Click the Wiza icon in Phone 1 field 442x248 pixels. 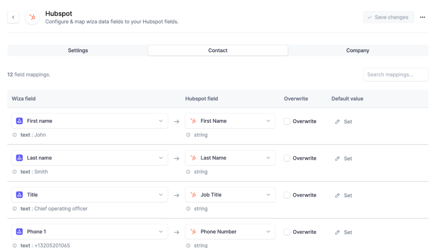[x=19, y=232]
